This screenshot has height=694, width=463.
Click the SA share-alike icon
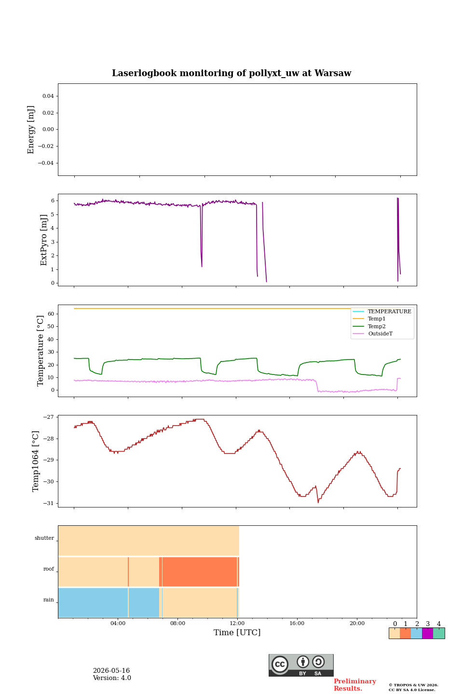(318, 662)
